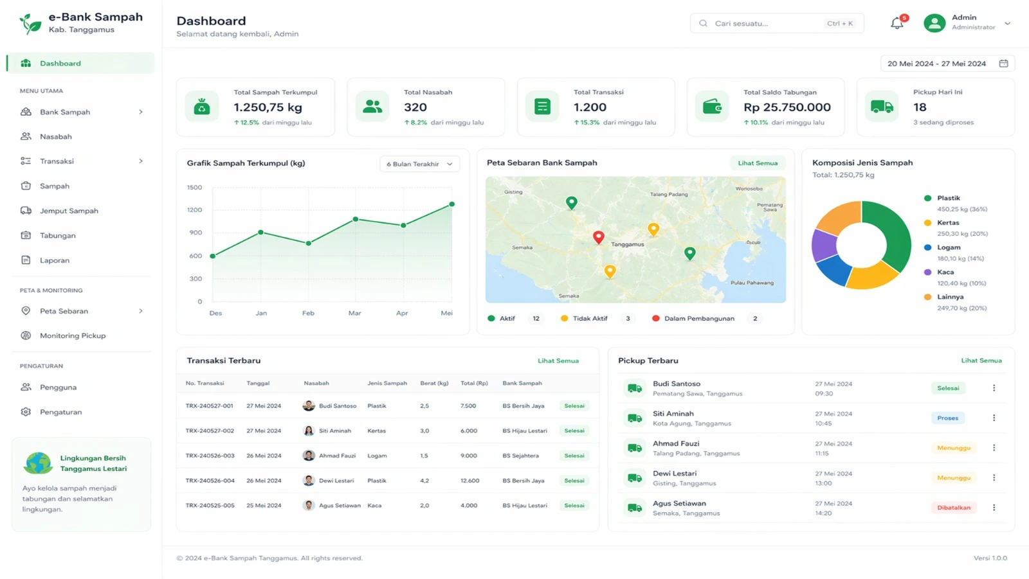Image resolution: width=1029 pixels, height=579 pixels.
Task: Click the truck icon on Pickup Hari Ini card
Action: tap(882, 107)
